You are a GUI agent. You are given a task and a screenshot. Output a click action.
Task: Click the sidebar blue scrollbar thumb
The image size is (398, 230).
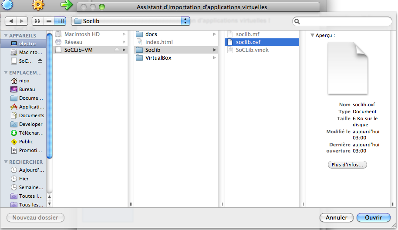[50, 96]
